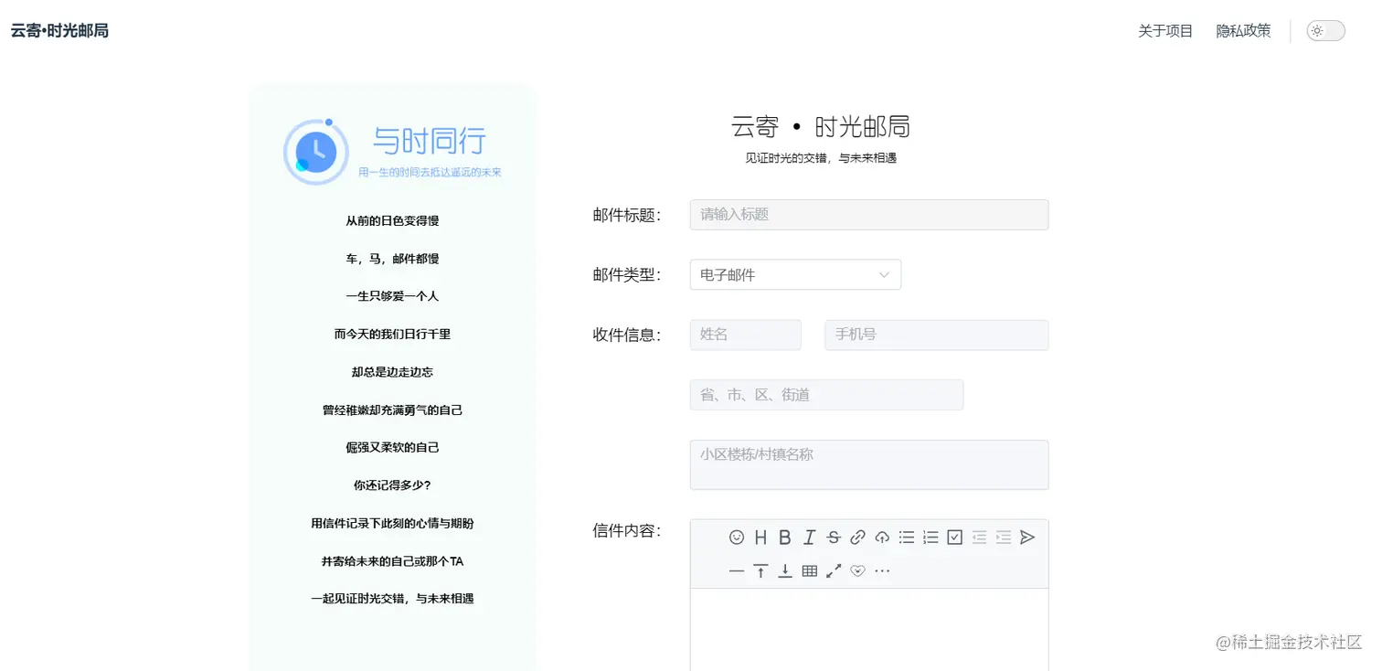The width and height of the screenshot is (1382, 671).
Task: Click the line 用信件记录下此刻的心情与期盼
Action: point(392,524)
